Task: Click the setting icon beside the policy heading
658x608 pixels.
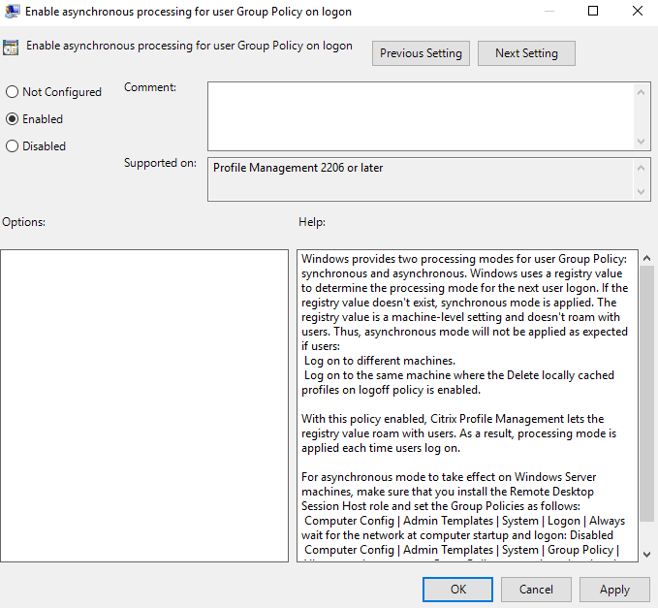Action: pyautogui.click(x=12, y=47)
